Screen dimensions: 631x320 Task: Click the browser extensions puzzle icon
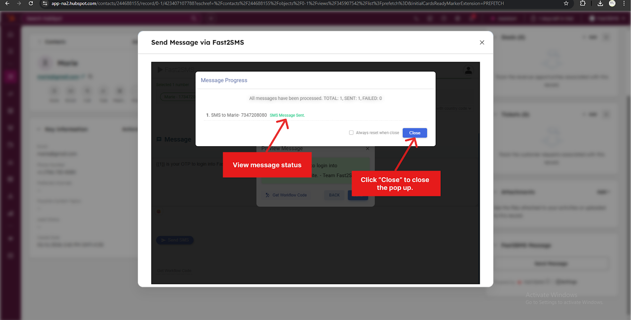click(x=582, y=3)
